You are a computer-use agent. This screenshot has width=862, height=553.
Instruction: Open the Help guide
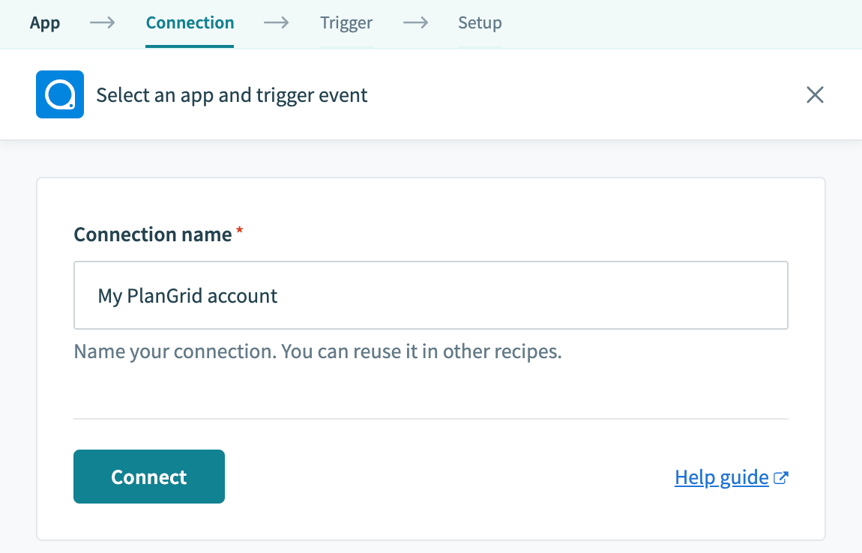[x=721, y=477]
